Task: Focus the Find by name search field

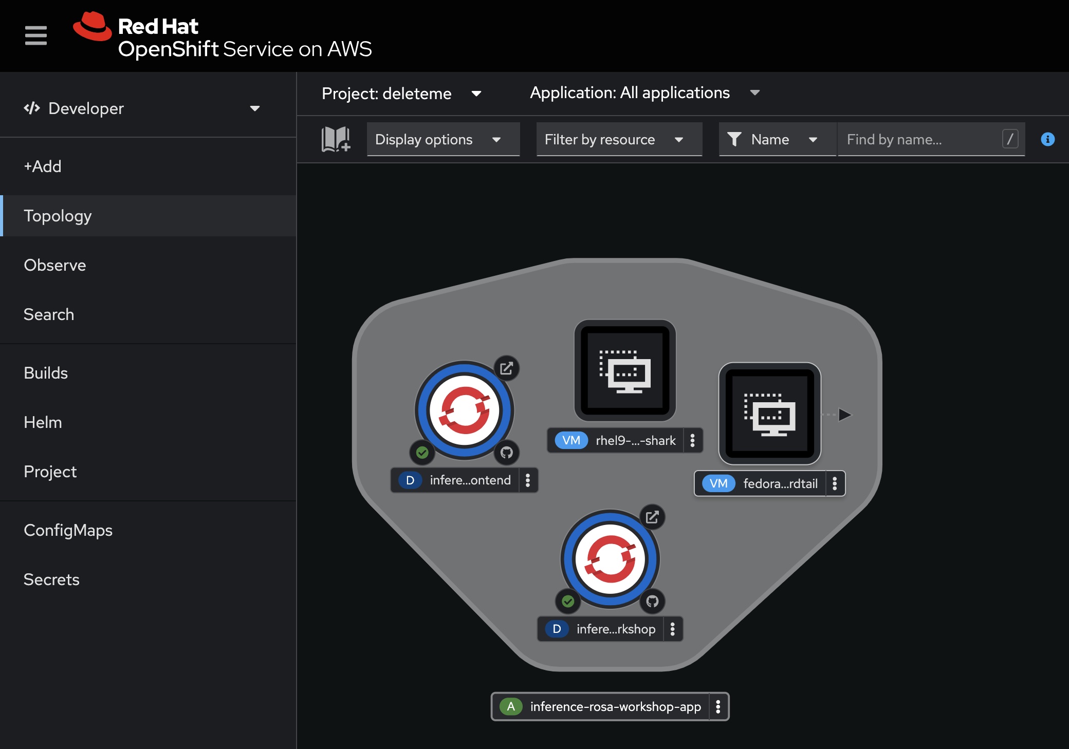Action: [x=920, y=139]
